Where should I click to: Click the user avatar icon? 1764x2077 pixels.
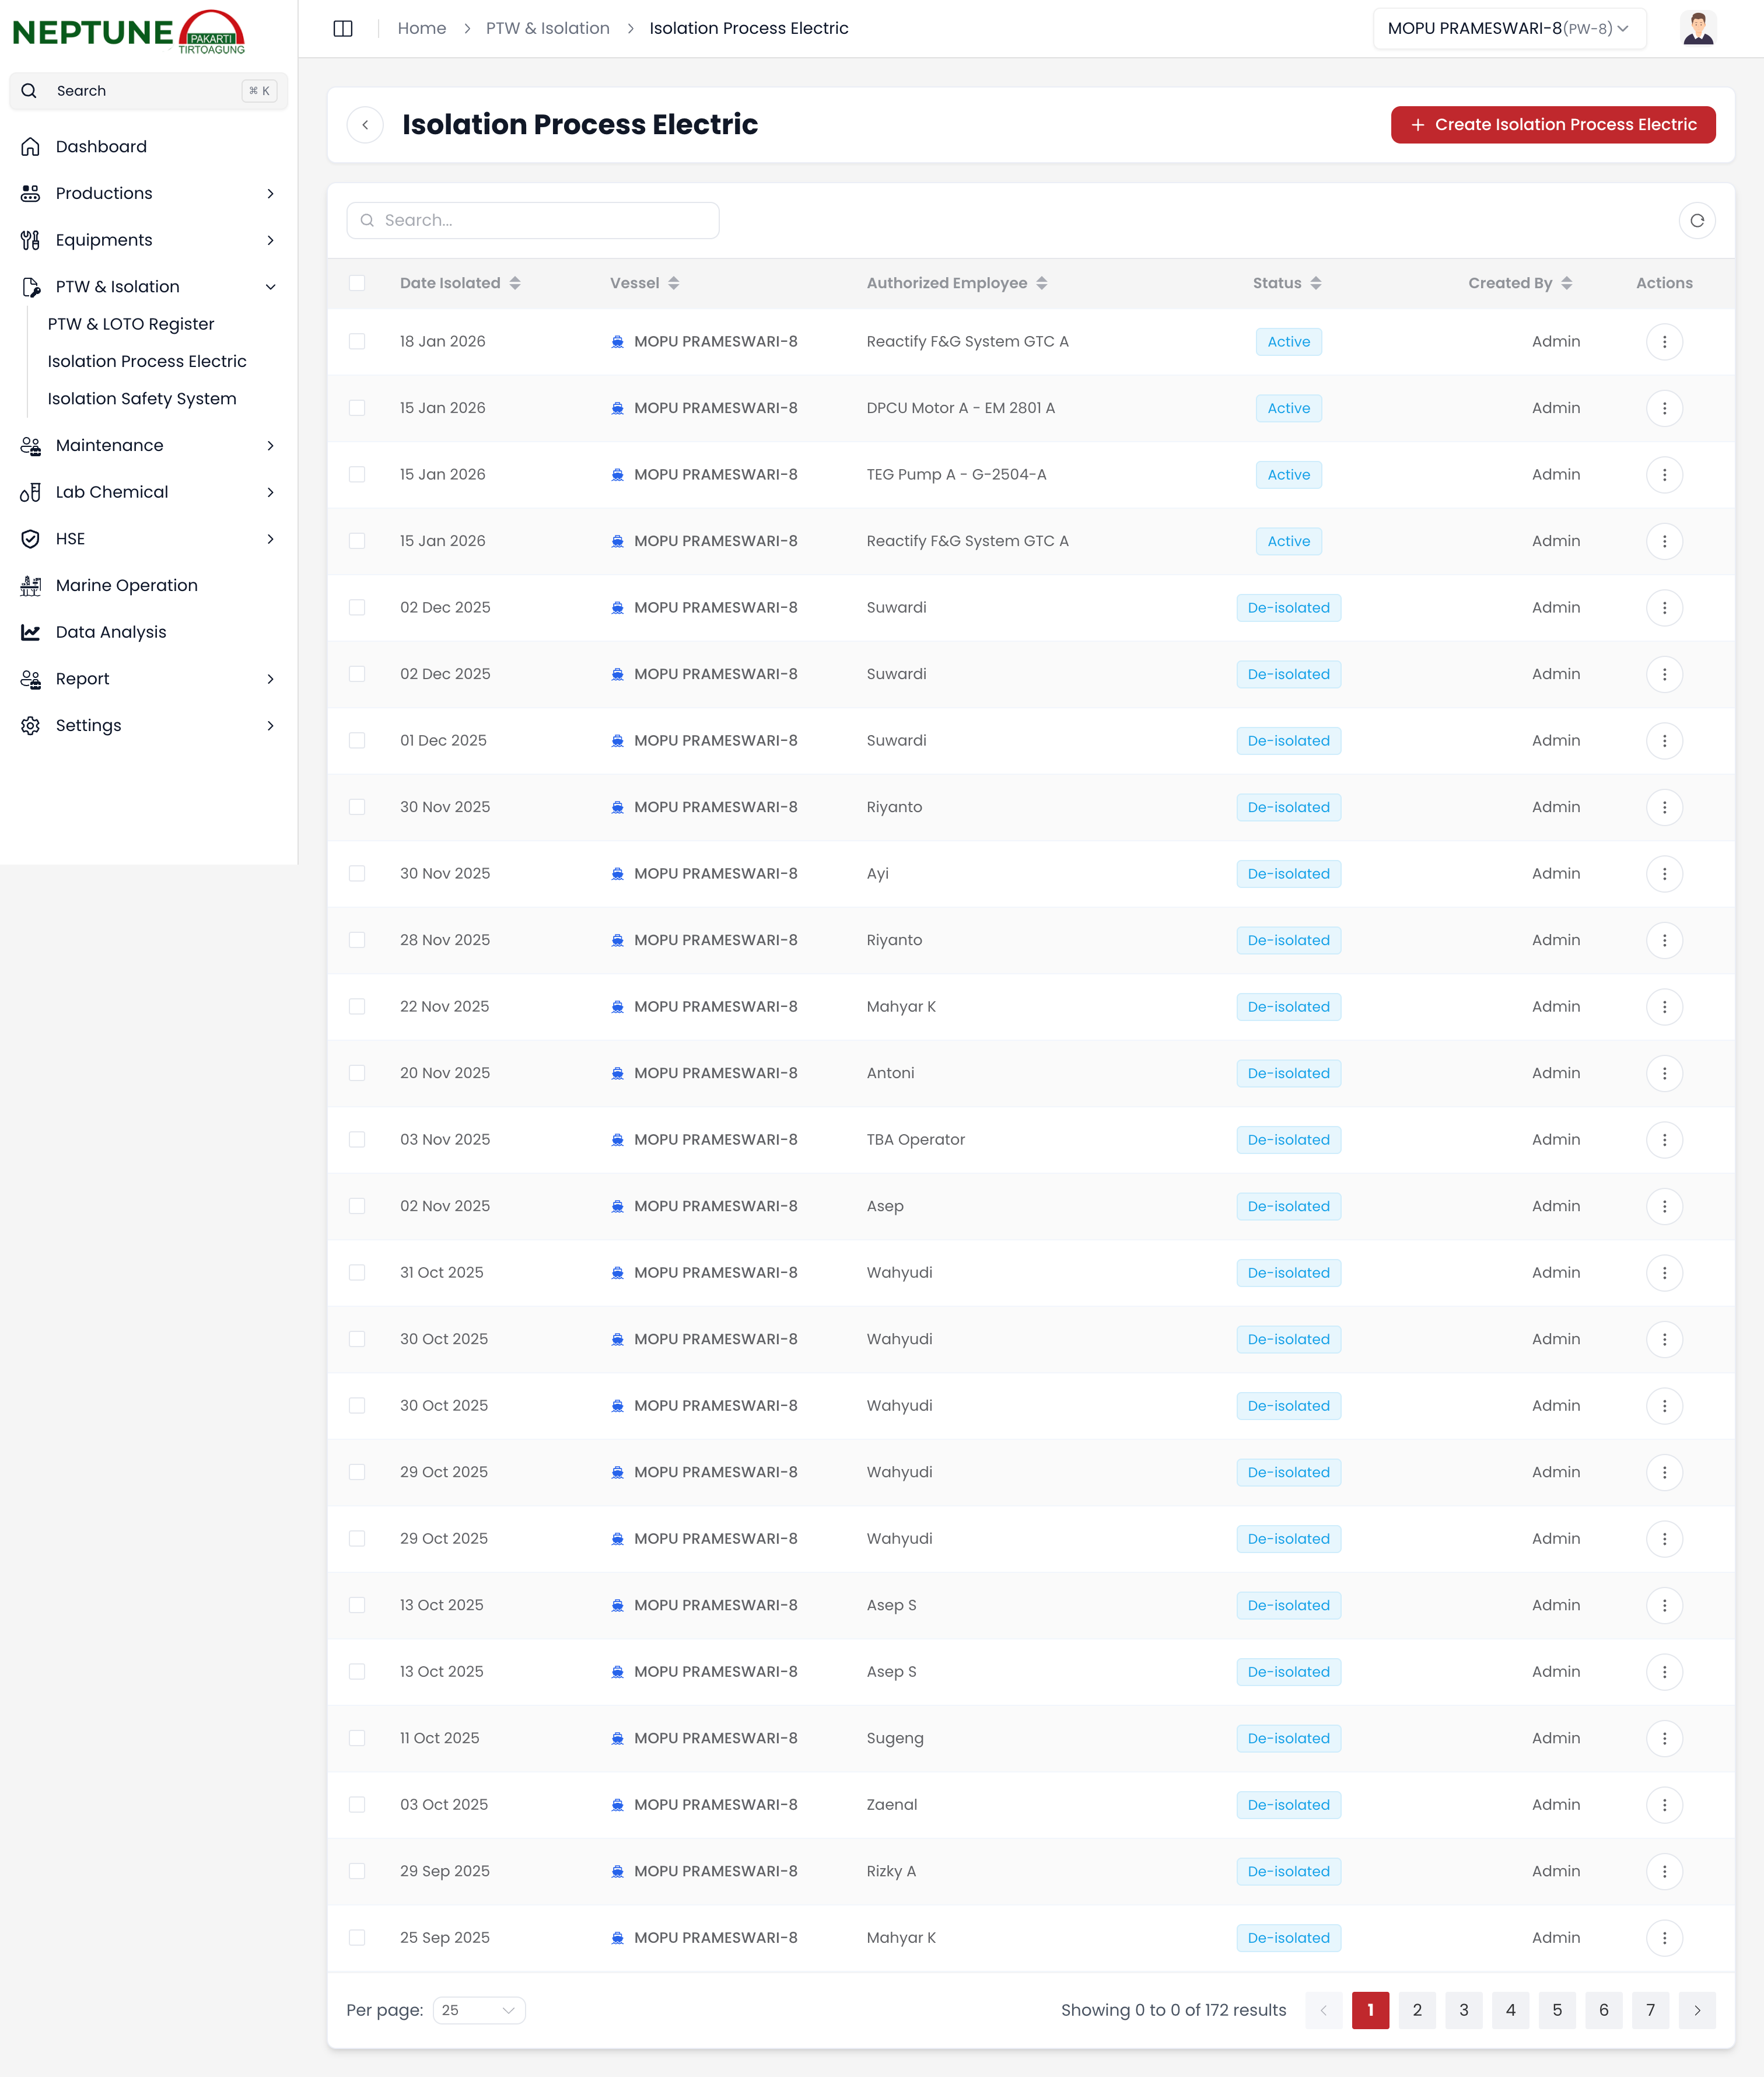(x=1697, y=28)
